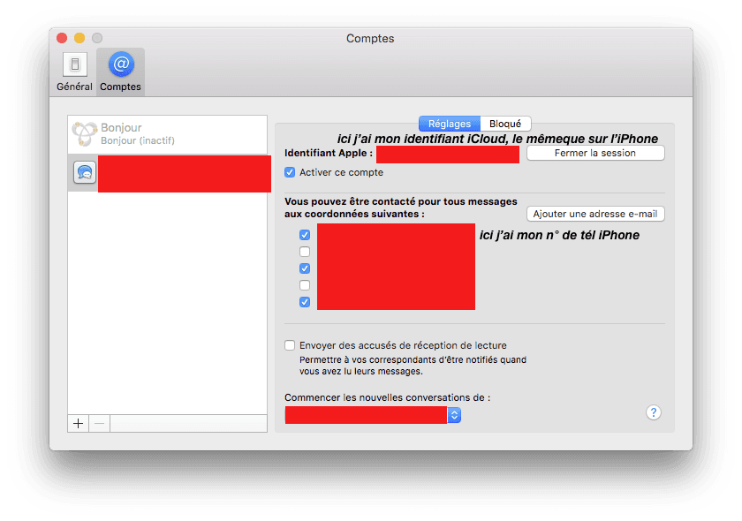Screen dimensions: 742x521
Task: Uncheck the fifth contact address checkbox
Action: pyautogui.click(x=305, y=302)
